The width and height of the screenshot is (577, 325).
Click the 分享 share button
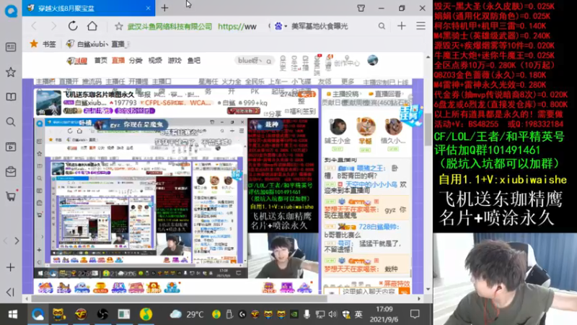click(x=273, y=114)
